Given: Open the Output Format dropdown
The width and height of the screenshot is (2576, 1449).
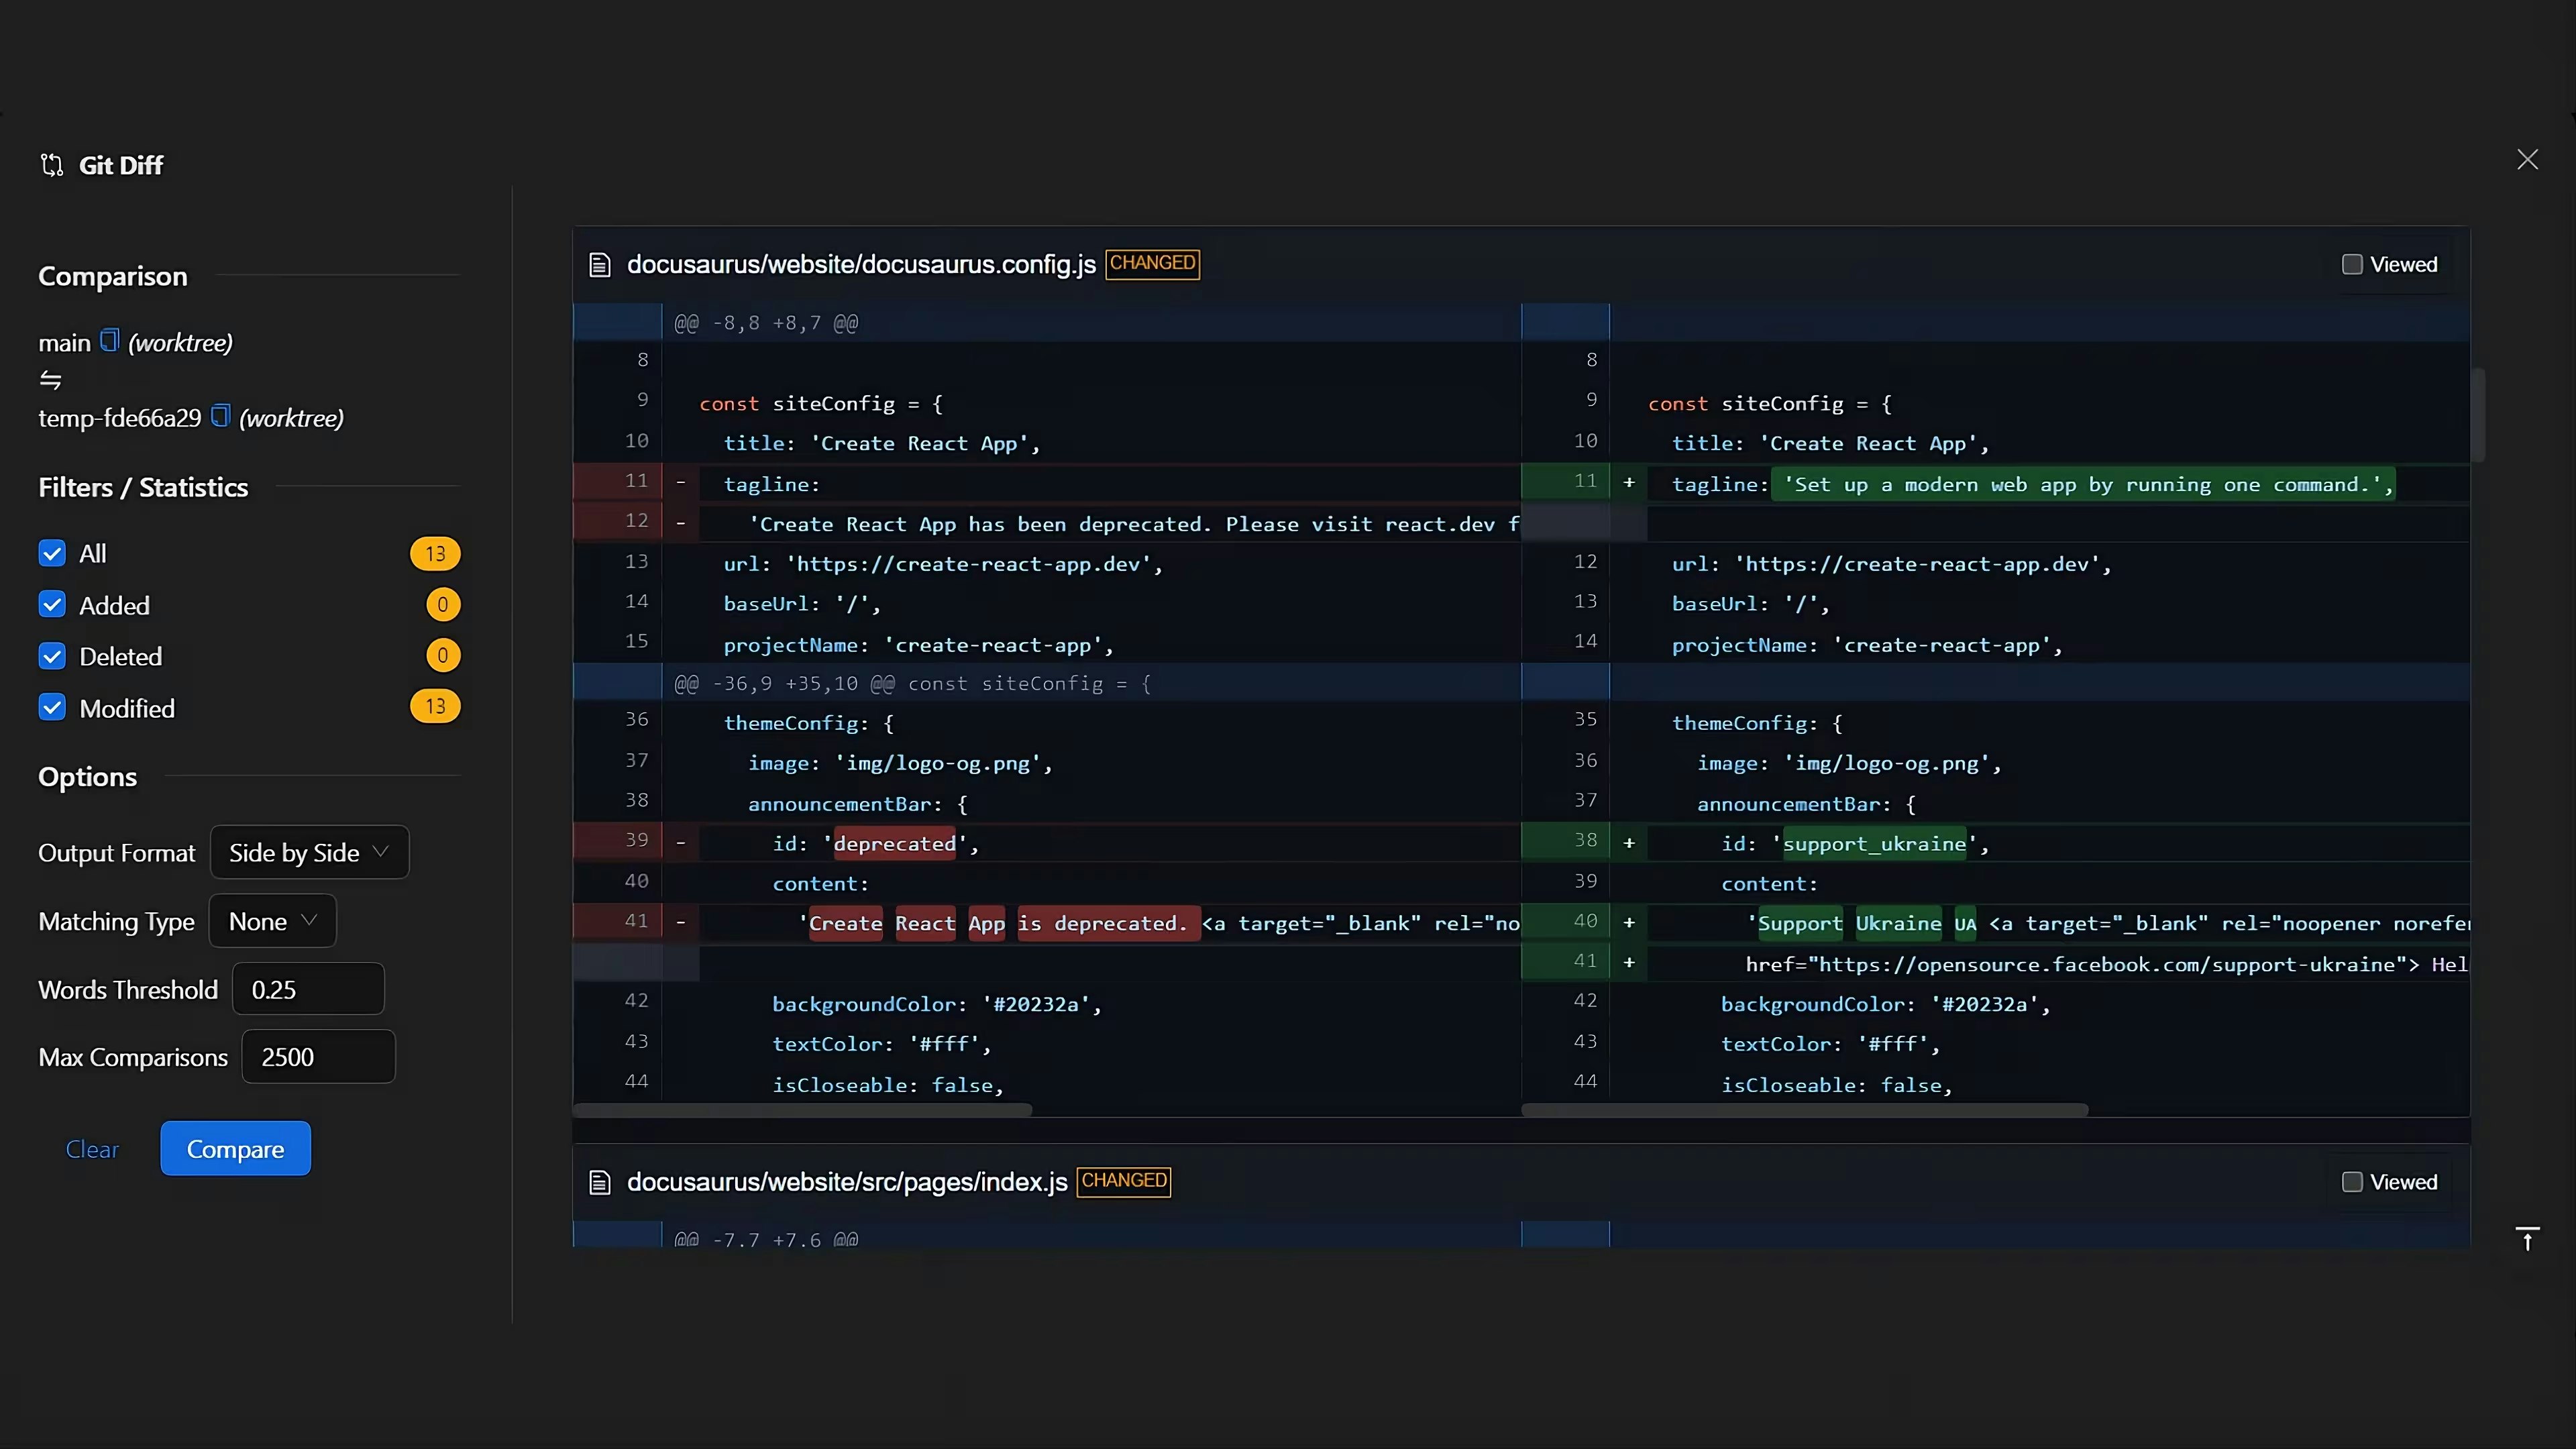Looking at the screenshot, I should (x=309, y=852).
